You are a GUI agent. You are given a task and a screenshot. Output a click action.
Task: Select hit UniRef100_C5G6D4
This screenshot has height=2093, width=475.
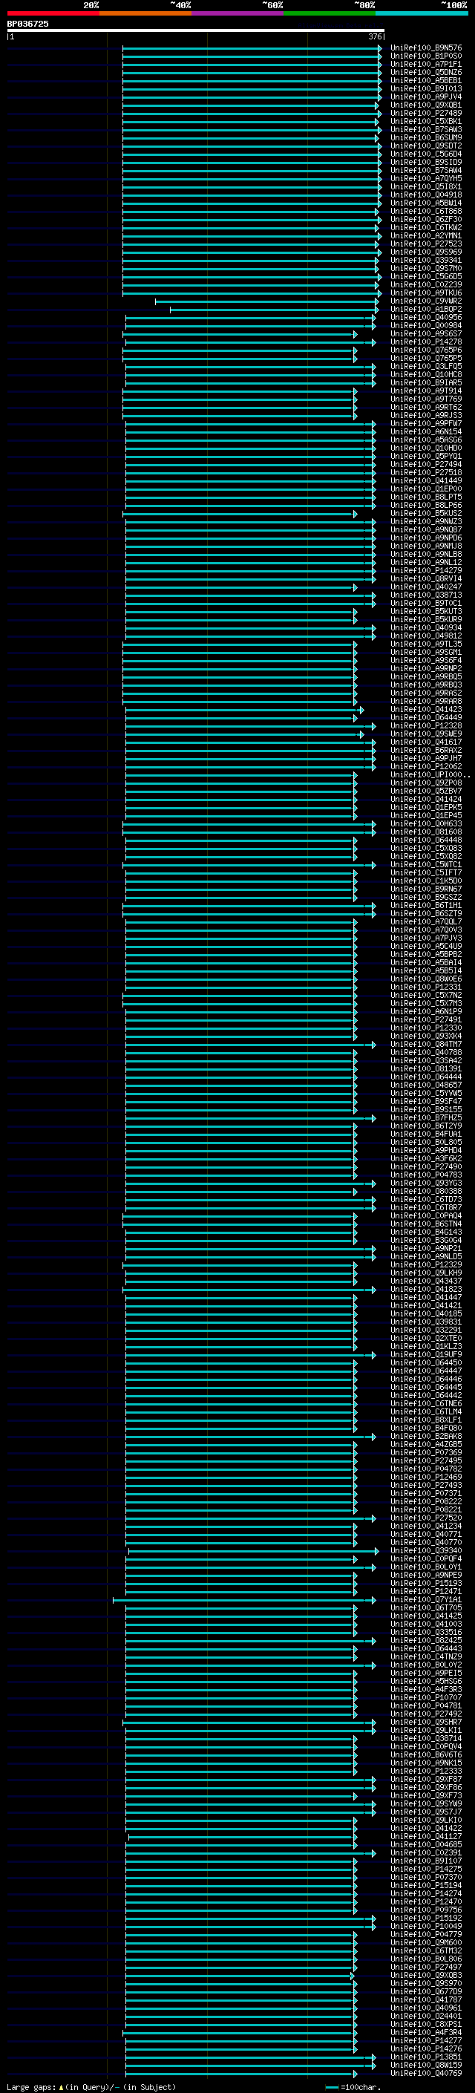(x=426, y=154)
